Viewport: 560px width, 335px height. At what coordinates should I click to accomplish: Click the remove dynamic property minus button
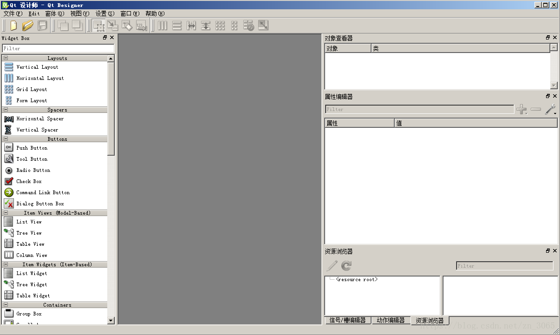tap(536, 110)
